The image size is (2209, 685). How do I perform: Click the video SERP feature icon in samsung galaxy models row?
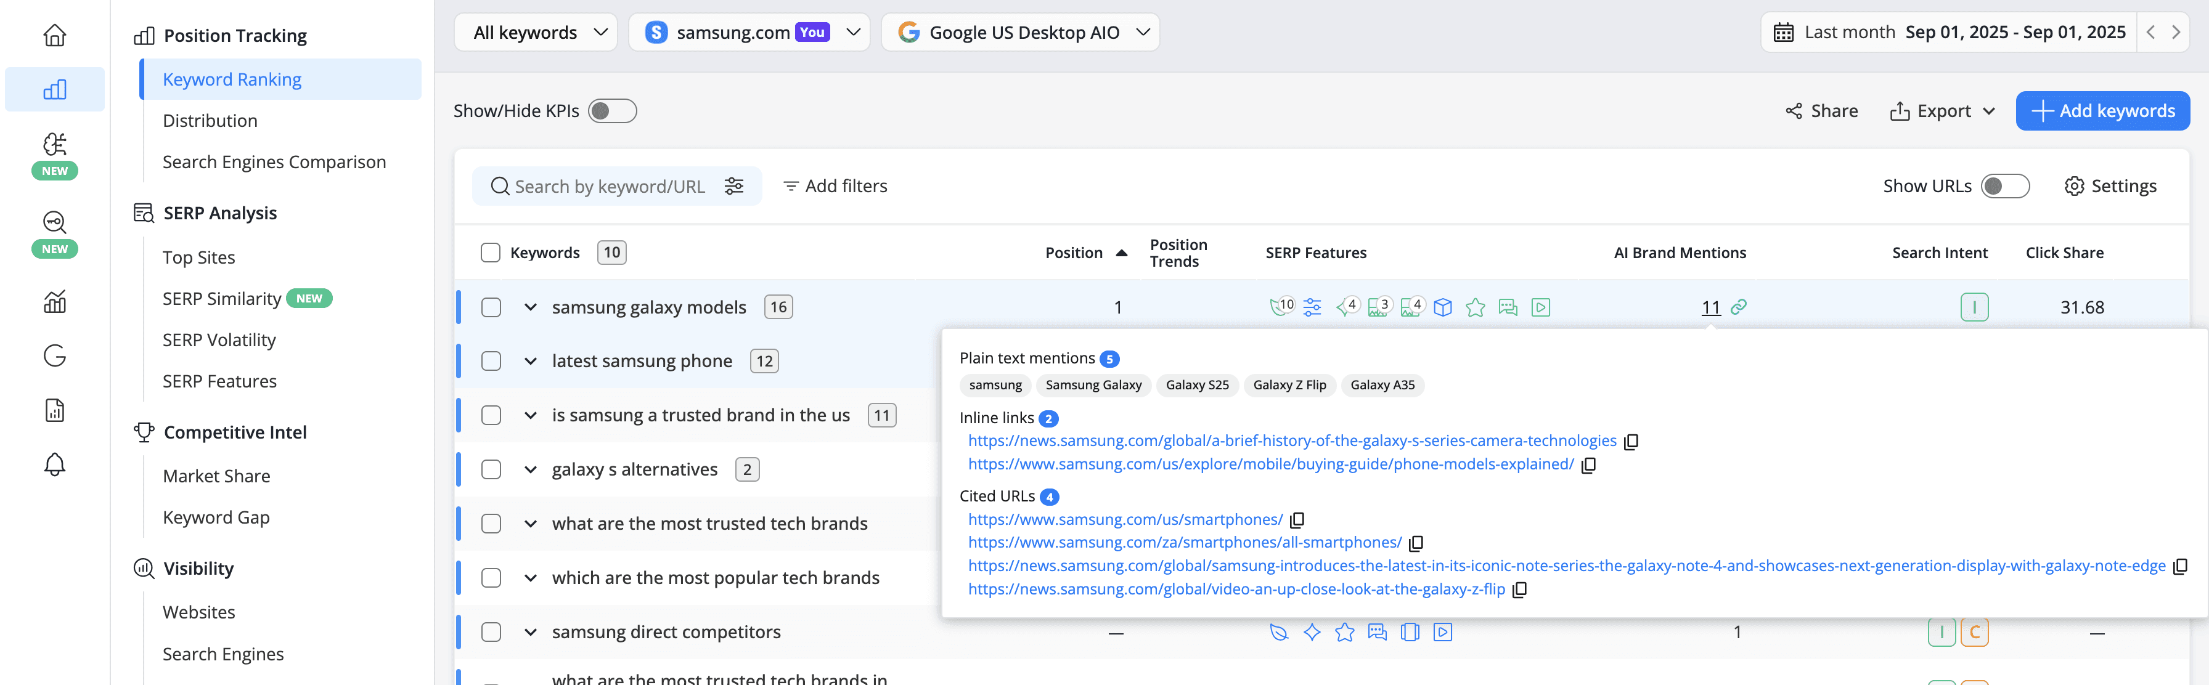tap(1540, 307)
